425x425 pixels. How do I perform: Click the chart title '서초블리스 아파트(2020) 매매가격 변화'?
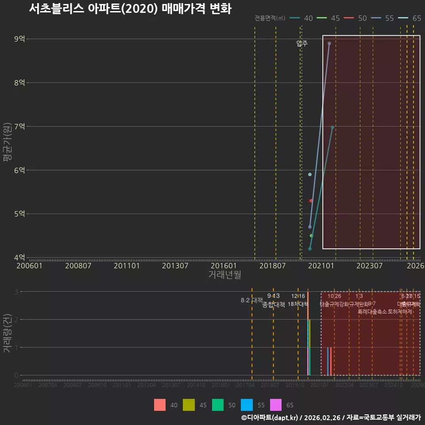130,8
